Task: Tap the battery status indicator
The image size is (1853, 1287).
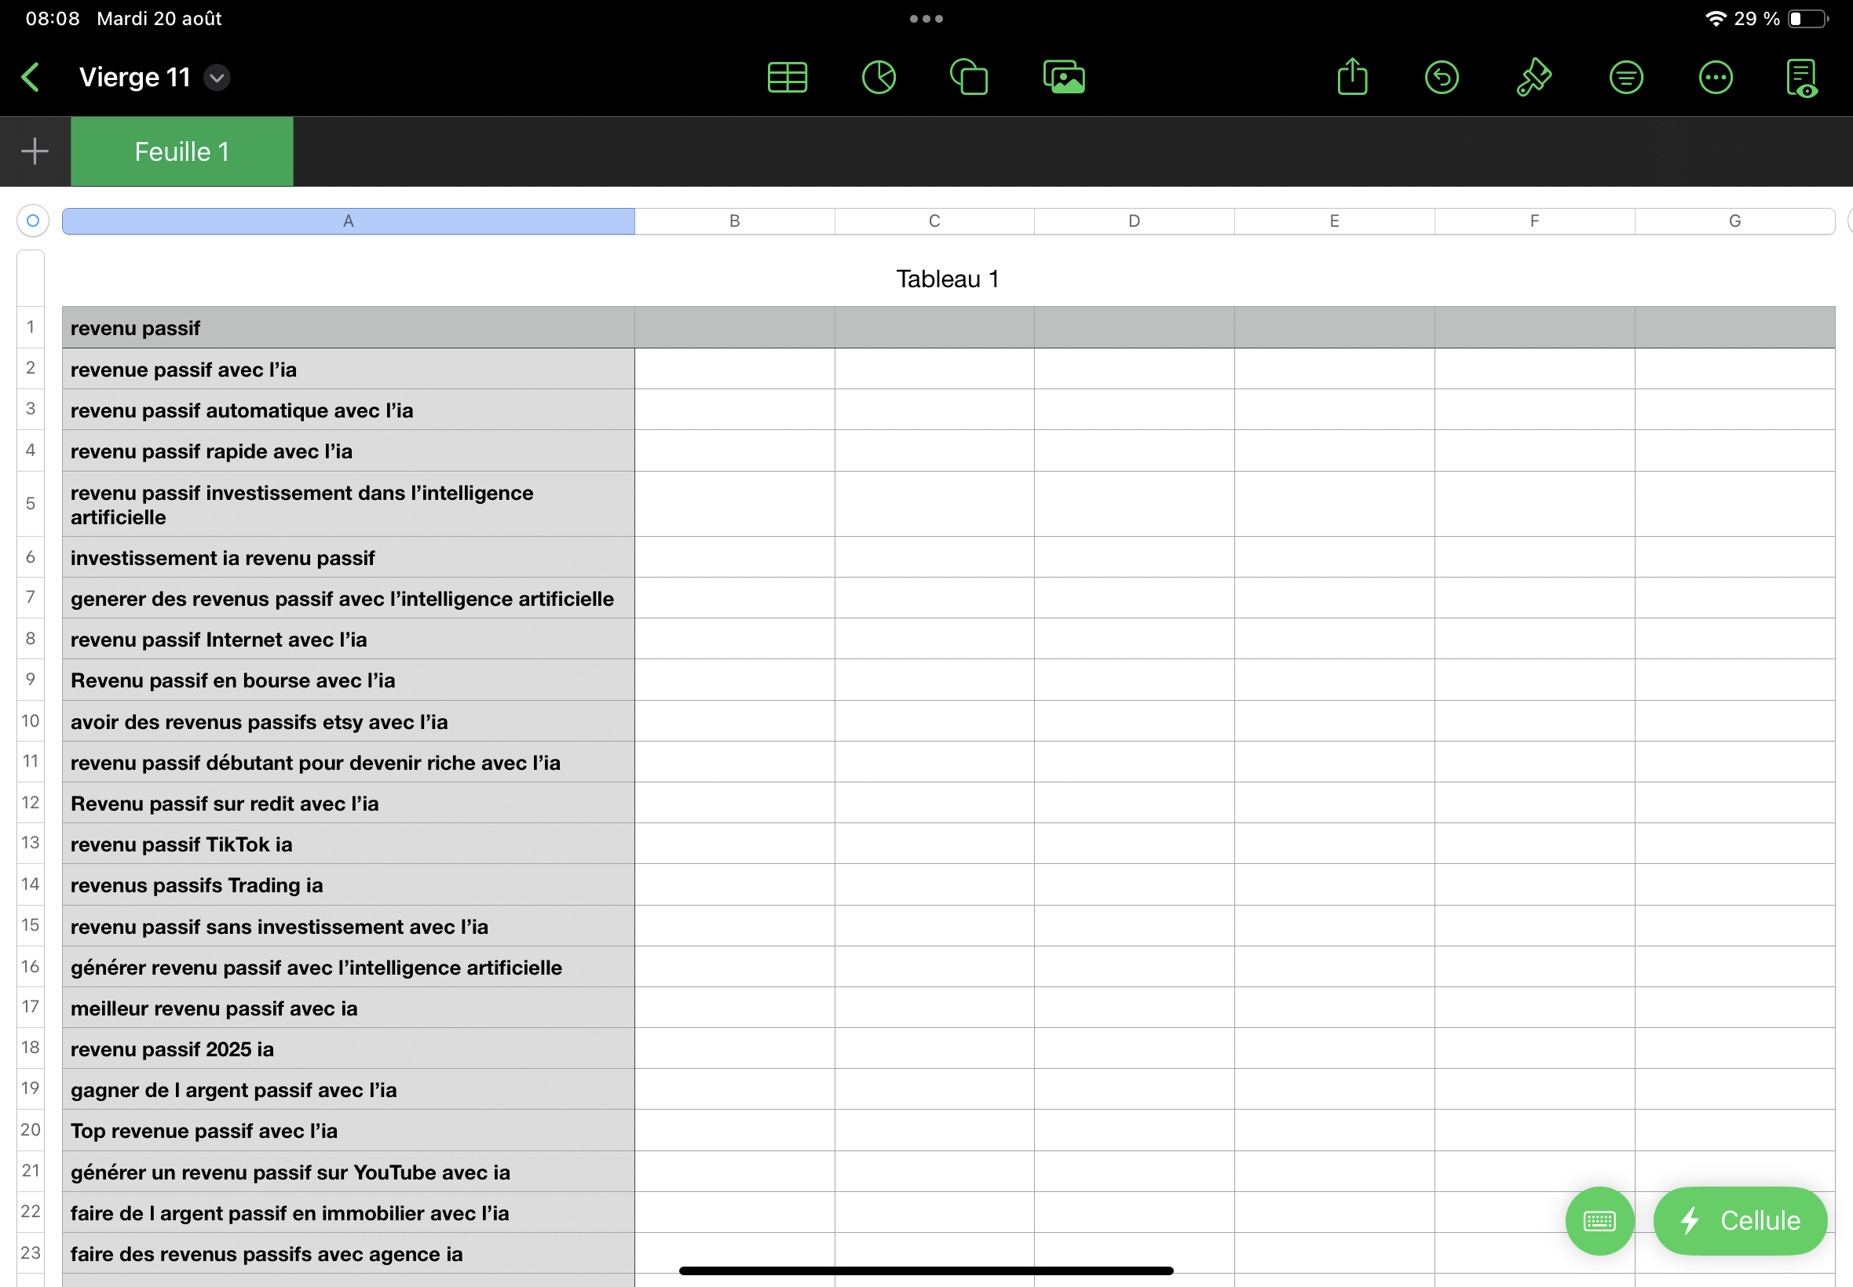Action: coord(1807,19)
